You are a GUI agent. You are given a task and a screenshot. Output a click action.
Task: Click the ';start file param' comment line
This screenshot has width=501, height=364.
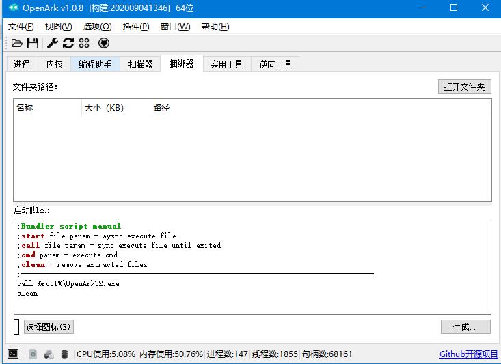tap(97, 236)
